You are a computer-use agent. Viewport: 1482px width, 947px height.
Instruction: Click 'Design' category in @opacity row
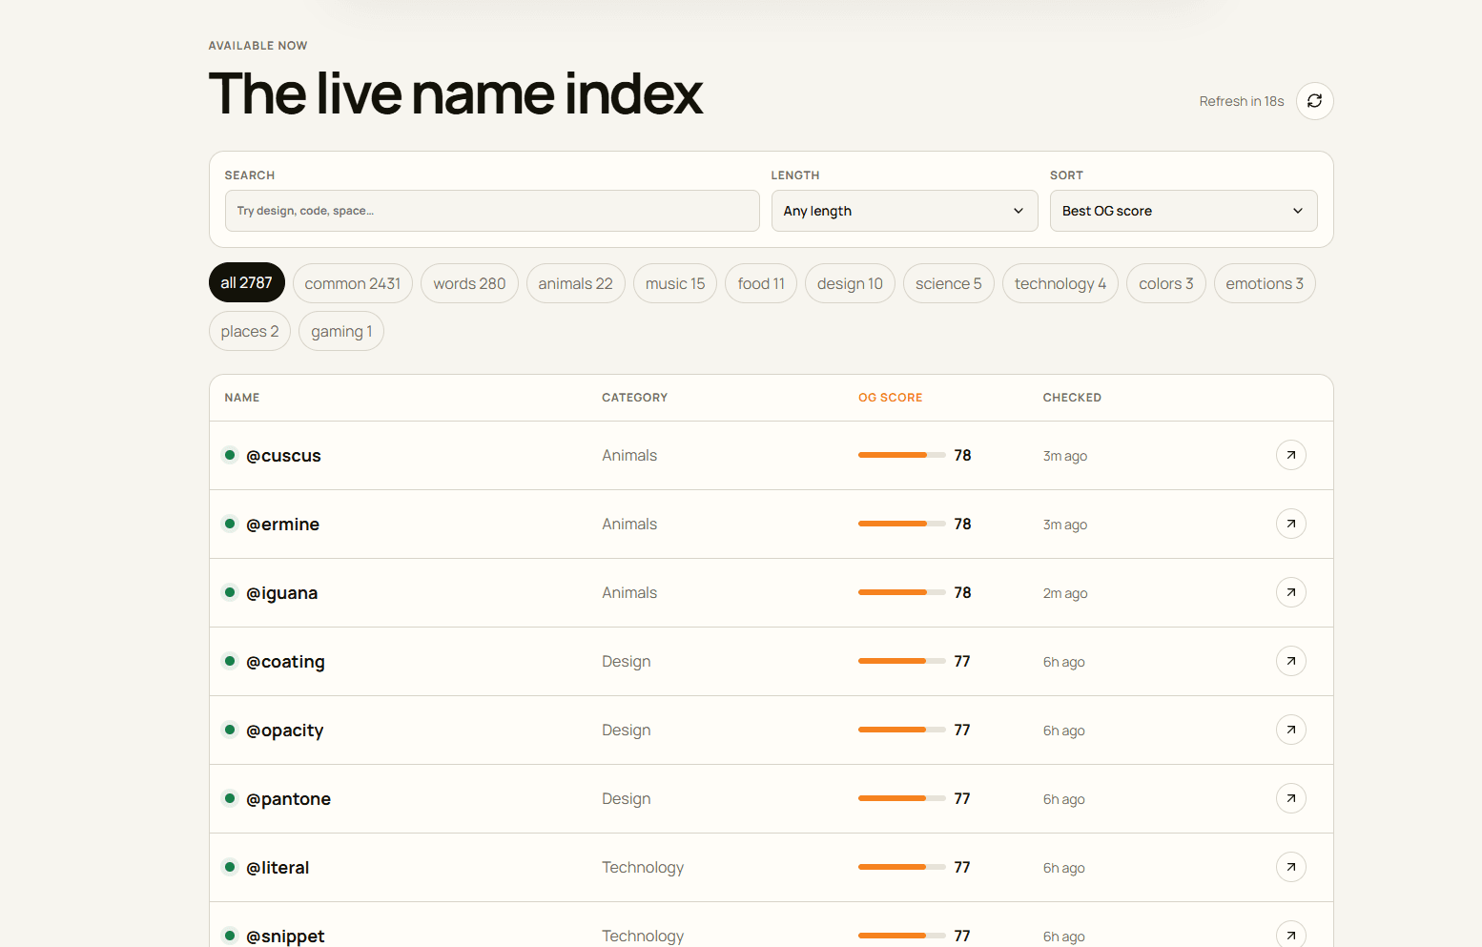coord(627,730)
